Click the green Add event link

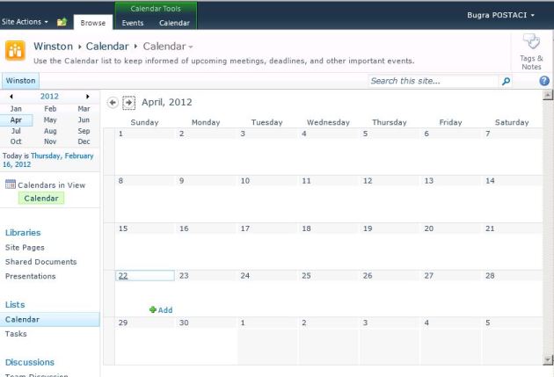click(161, 309)
